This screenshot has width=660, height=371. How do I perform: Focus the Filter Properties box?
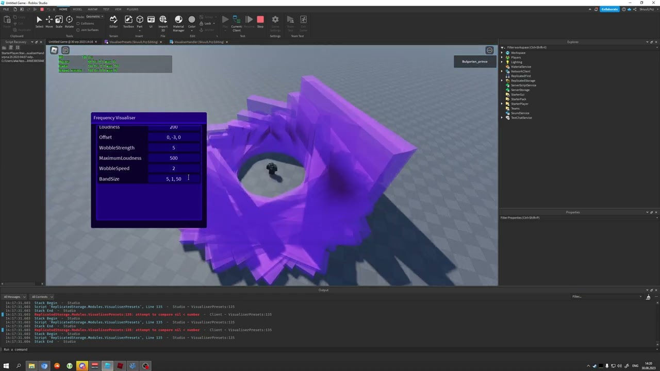pyautogui.click(x=579, y=217)
